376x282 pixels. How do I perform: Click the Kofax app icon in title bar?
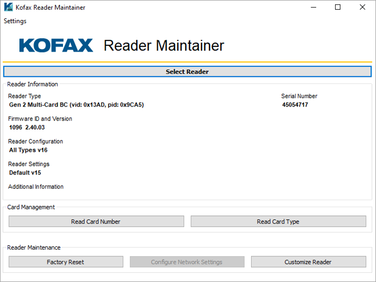9,7
